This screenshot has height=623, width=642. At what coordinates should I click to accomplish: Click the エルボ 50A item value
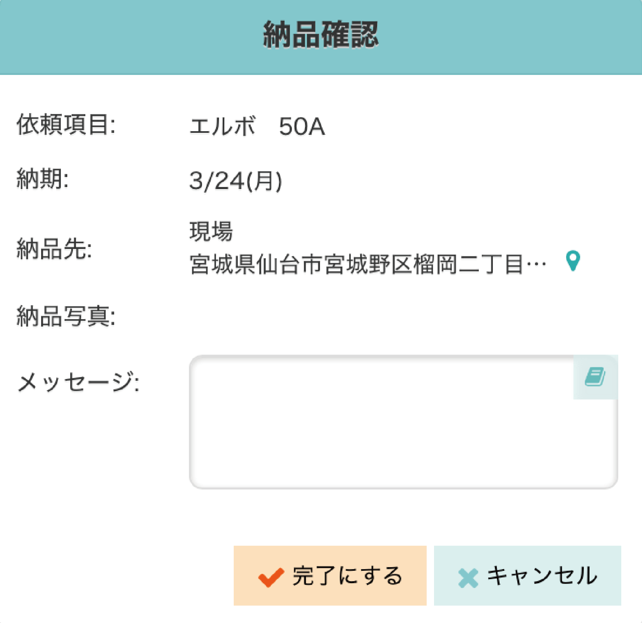click(x=257, y=126)
